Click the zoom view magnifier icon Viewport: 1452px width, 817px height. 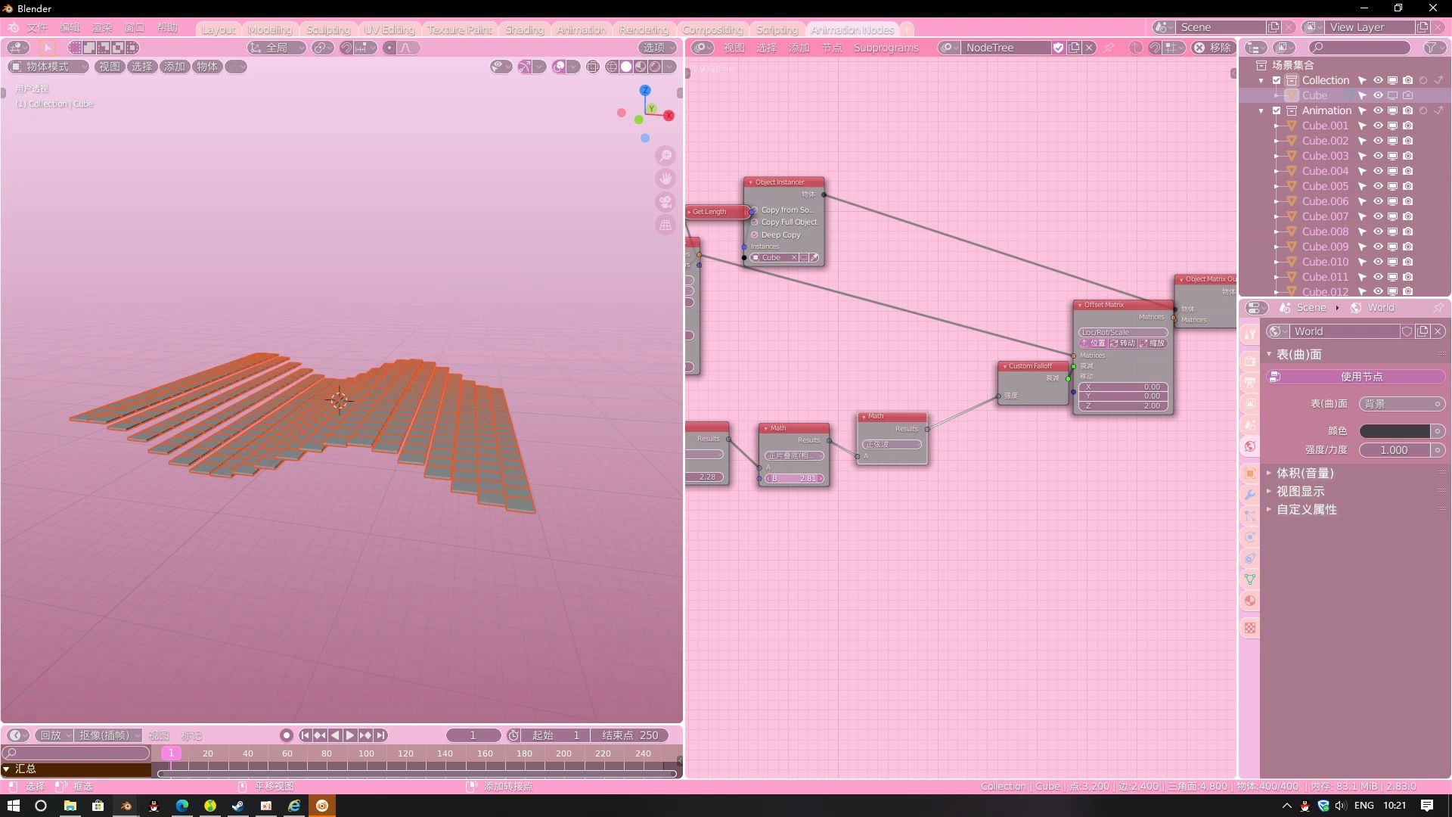click(665, 157)
